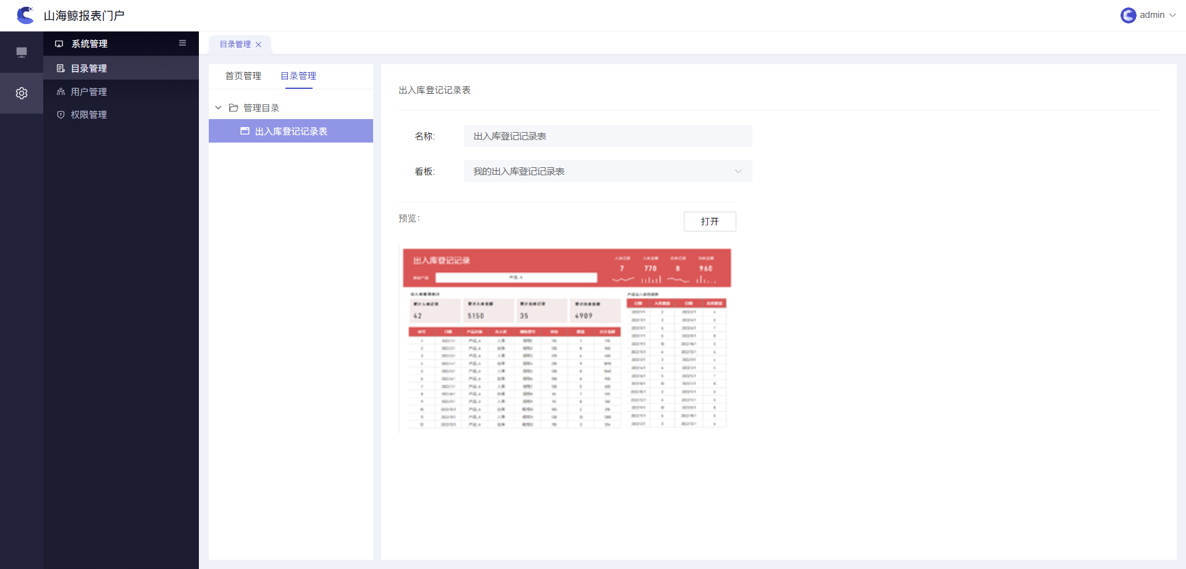This screenshot has height=569, width=1186.
Task: Click the dashboard icon beside 出入库登记记录表 node
Action: point(245,131)
